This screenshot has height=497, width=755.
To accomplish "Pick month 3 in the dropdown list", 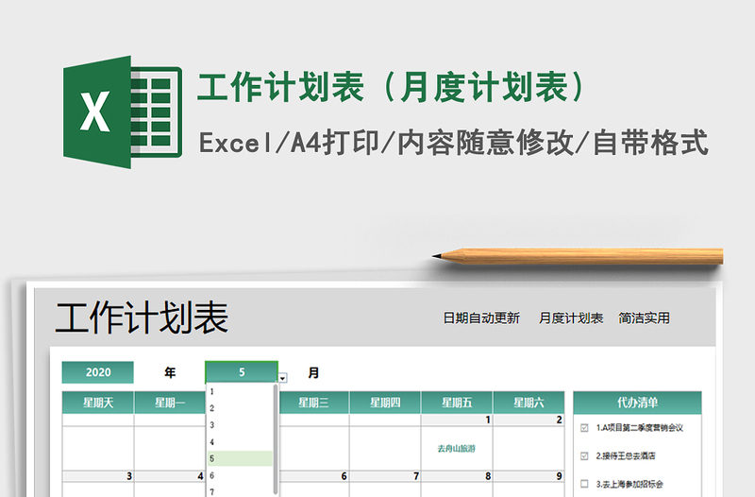I will tap(212, 425).
